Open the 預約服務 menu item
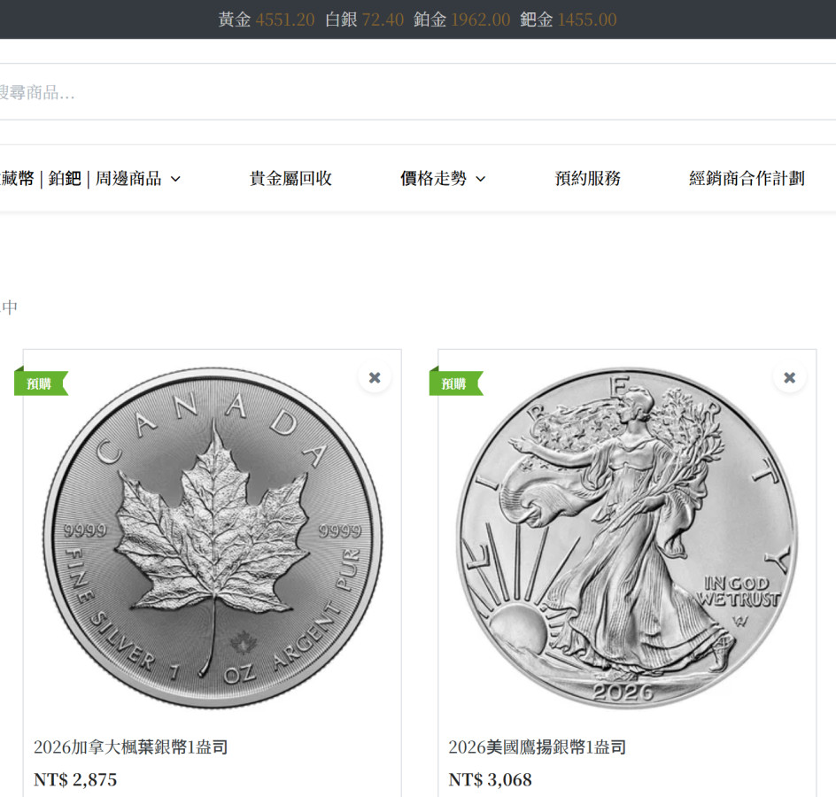This screenshot has height=797, width=836. [587, 178]
